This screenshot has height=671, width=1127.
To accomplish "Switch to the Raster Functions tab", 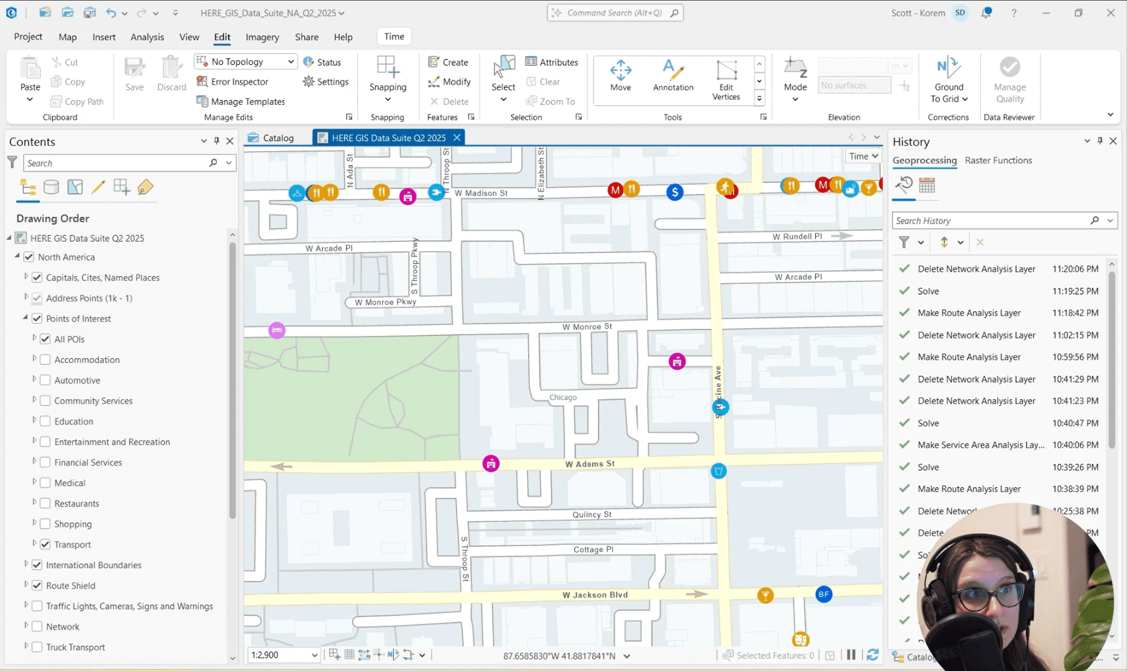I will point(998,160).
